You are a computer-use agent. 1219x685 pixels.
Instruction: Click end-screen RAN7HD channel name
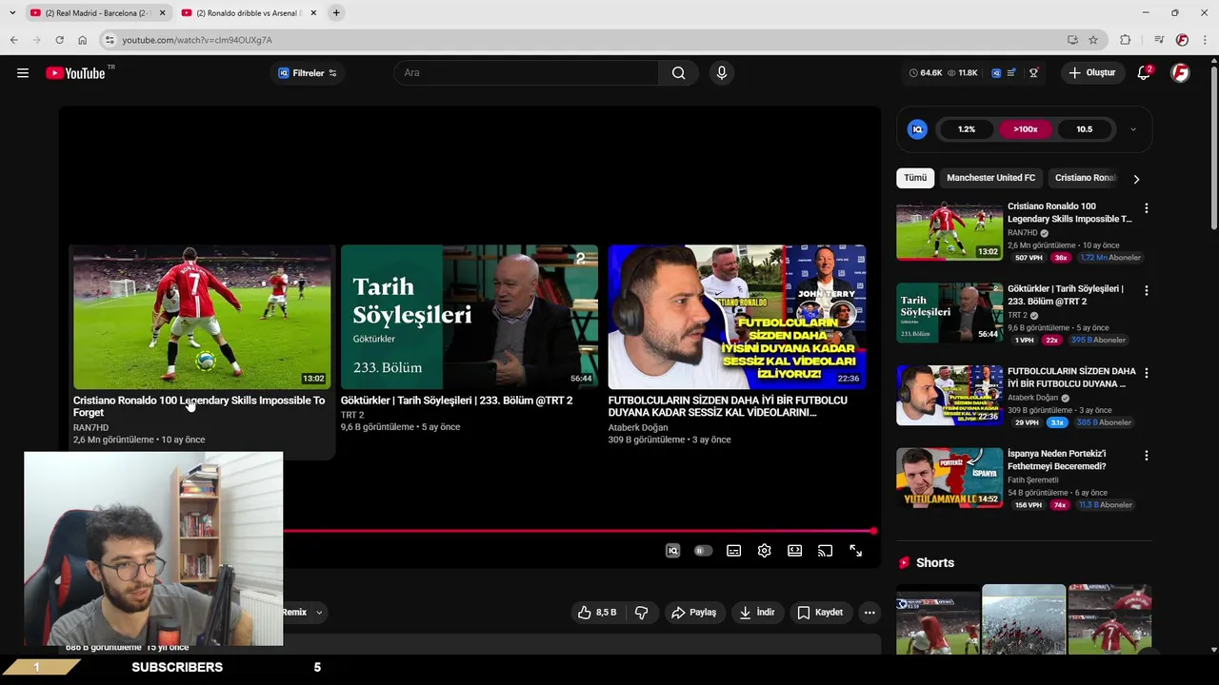tap(90, 428)
